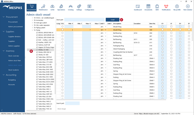Open Budgeting in sidebar
This screenshot has height=115, width=194.
[12, 80]
